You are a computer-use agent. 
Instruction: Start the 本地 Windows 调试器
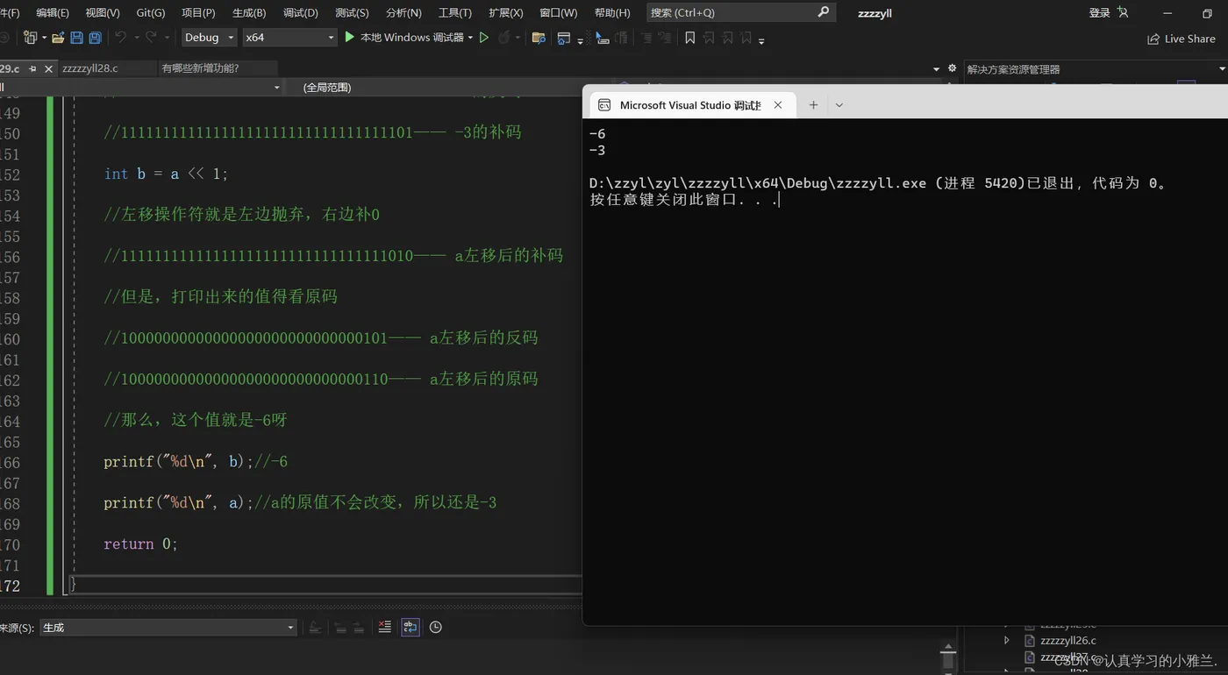403,38
